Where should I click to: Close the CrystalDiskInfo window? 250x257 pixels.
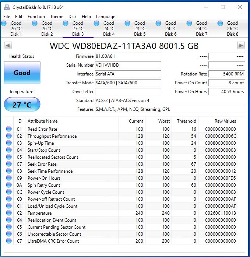(x=240, y=7)
